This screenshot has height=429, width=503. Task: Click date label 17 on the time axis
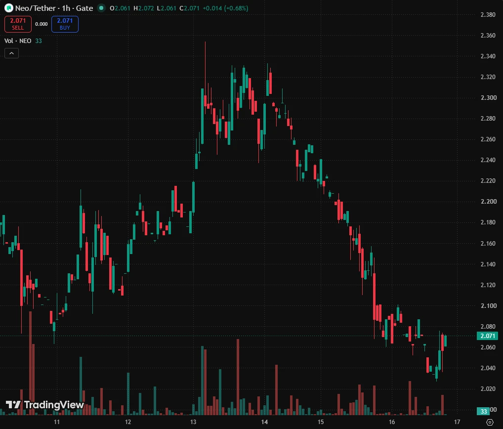pyautogui.click(x=457, y=422)
